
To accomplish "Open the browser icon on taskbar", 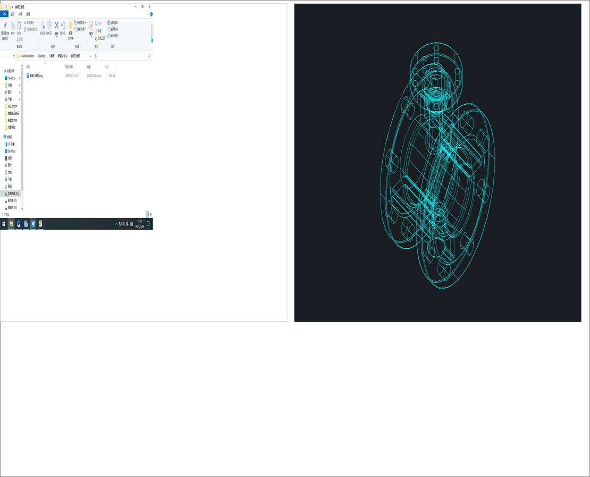I will [19, 224].
